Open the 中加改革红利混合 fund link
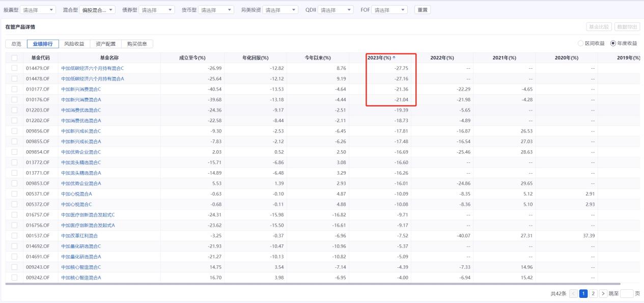This screenshot has height=303, width=644. [x=79, y=236]
